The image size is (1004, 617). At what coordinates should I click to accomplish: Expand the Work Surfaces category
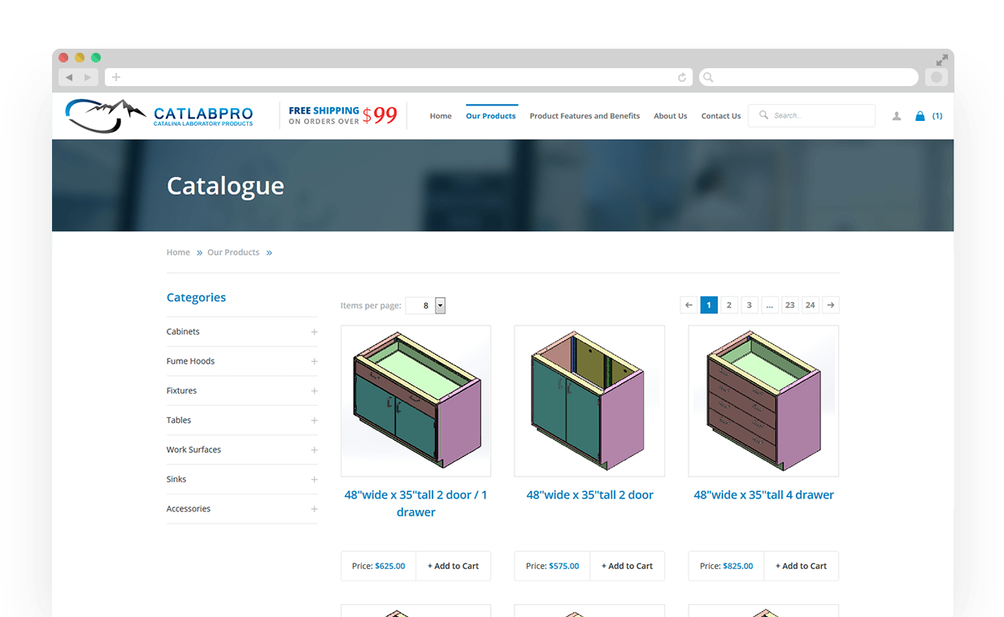click(x=314, y=450)
